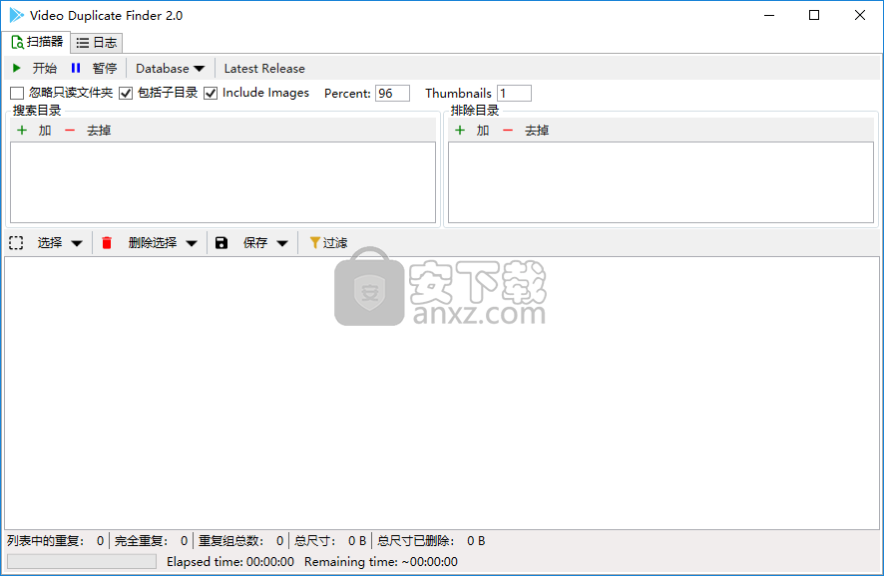Click green plus icon under 搜索目录

tap(22, 131)
